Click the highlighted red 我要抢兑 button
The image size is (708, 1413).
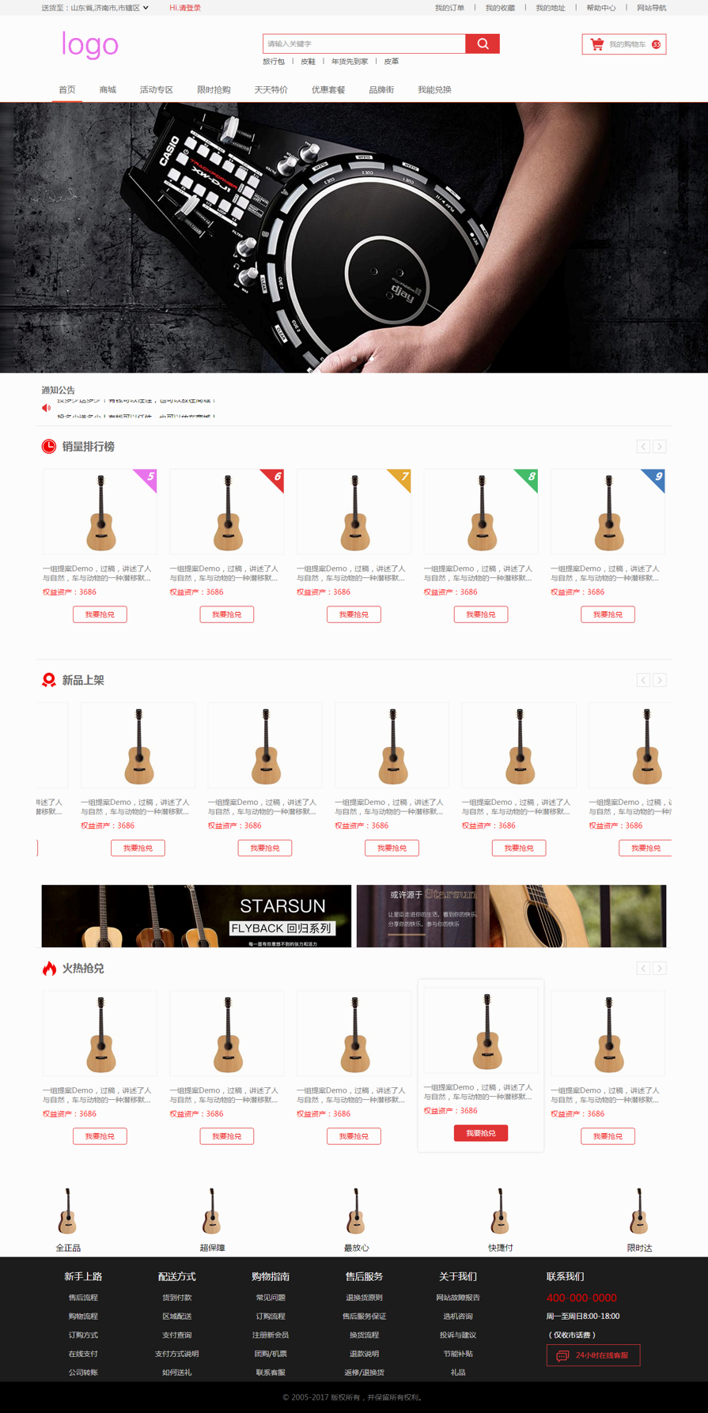[x=481, y=1133]
